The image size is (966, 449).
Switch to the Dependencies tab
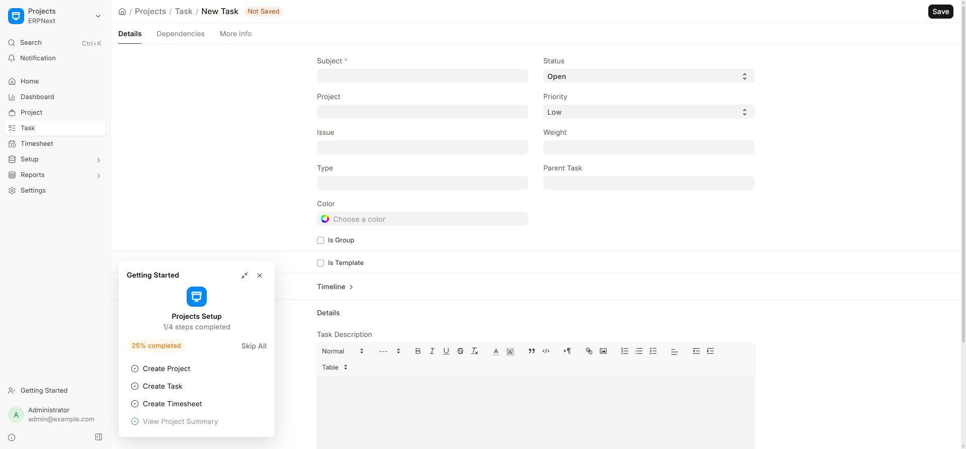(181, 34)
